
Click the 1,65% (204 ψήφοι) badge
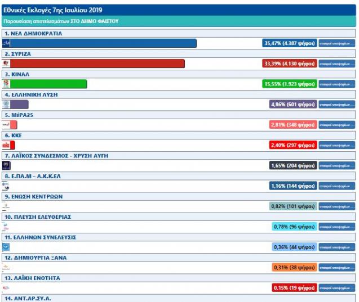(x=293, y=165)
